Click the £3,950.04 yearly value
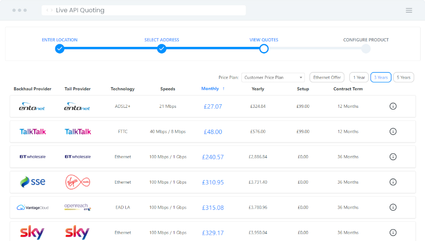Screen dimensions: 425x241 [258, 233]
